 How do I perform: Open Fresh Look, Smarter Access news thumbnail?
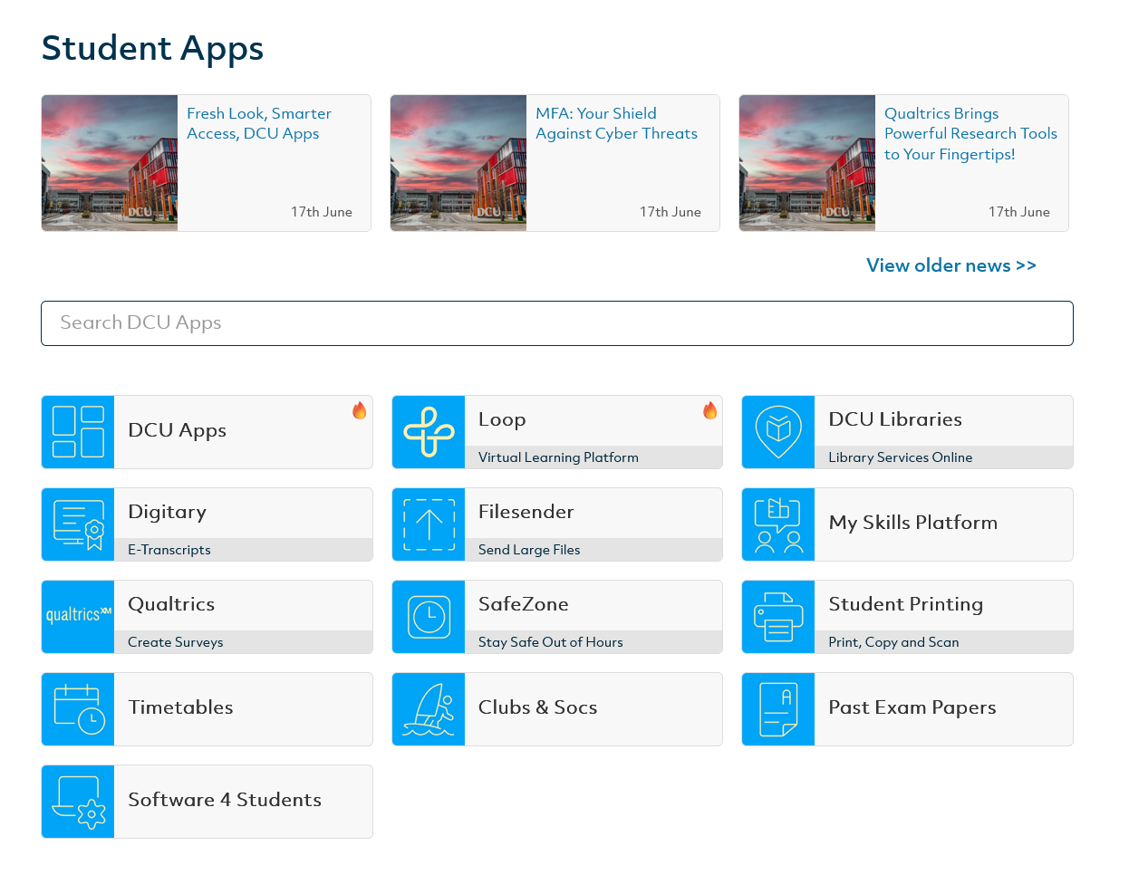coord(110,163)
